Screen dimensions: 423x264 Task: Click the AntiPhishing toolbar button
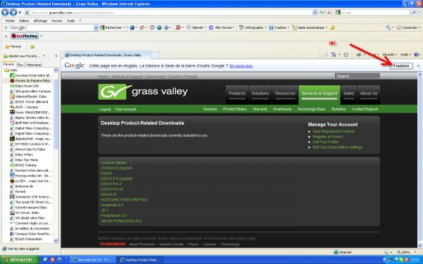click(x=25, y=36)
